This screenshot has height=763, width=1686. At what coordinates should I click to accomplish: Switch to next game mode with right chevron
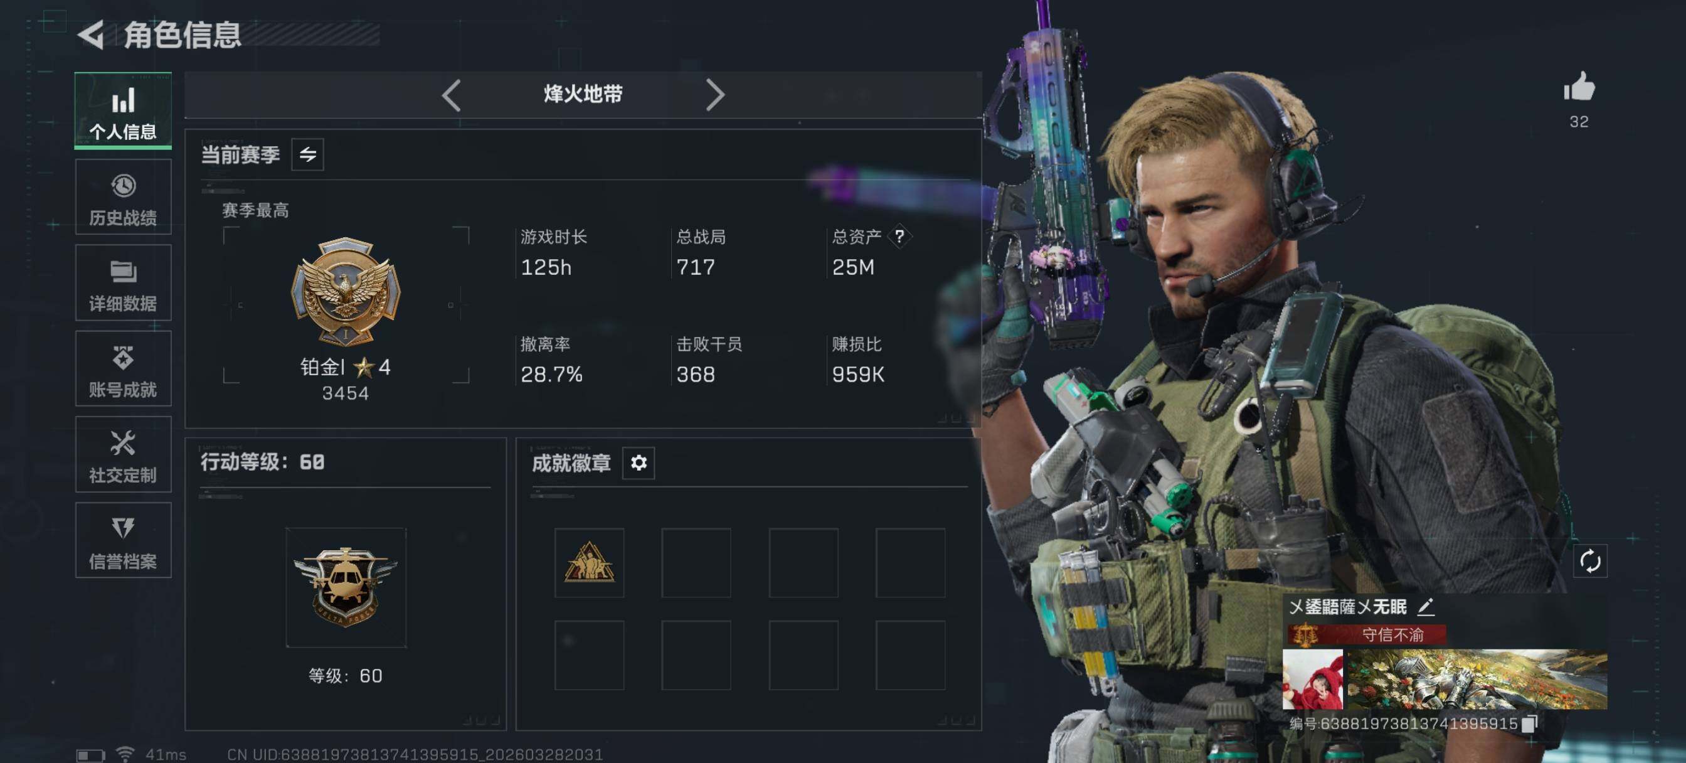714,95
